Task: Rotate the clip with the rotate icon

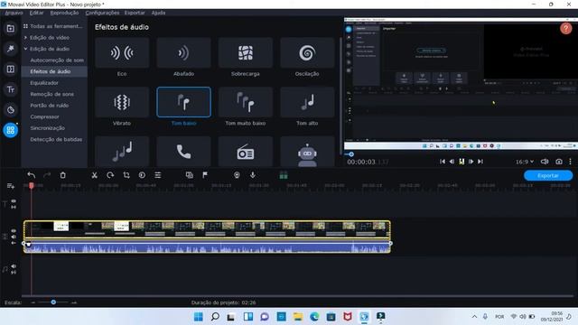Action: pos(110,175)
